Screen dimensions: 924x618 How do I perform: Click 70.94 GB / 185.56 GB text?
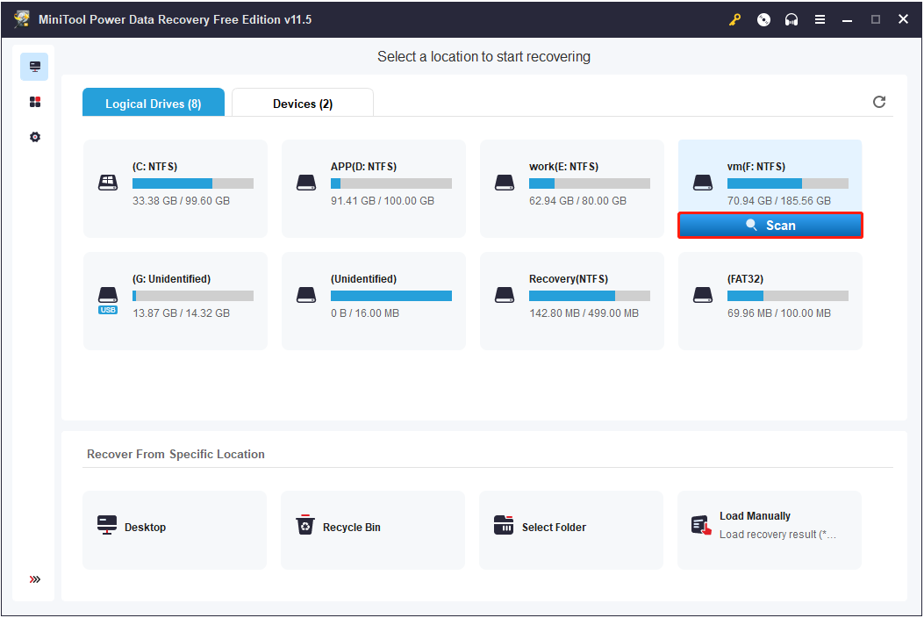click(779, 200)
